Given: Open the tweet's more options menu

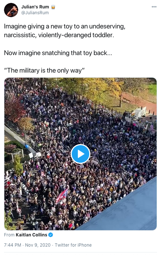Looking at the screenshot, I should (x=154, y=7).
